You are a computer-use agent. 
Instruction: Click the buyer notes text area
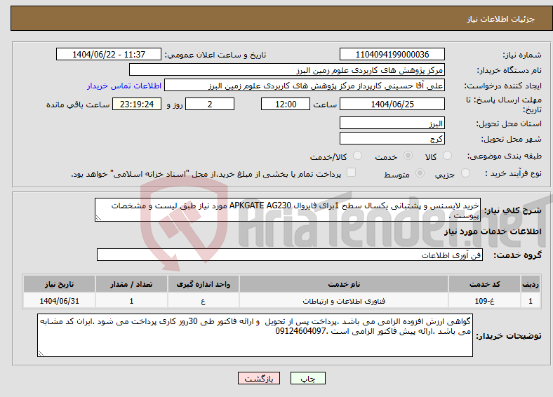(255, 335)
